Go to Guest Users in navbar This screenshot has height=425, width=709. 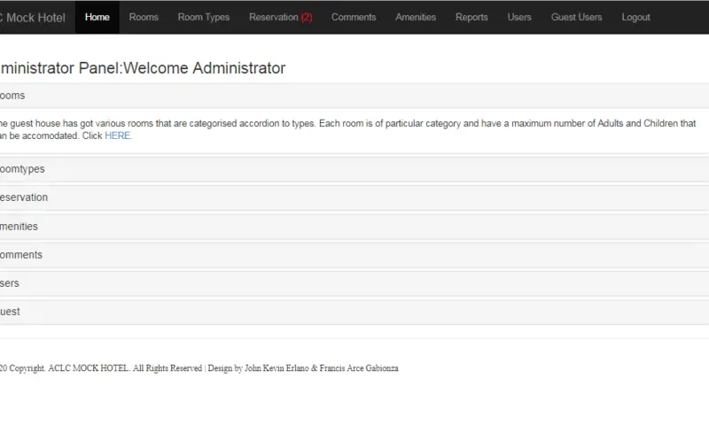pos(576,17)
